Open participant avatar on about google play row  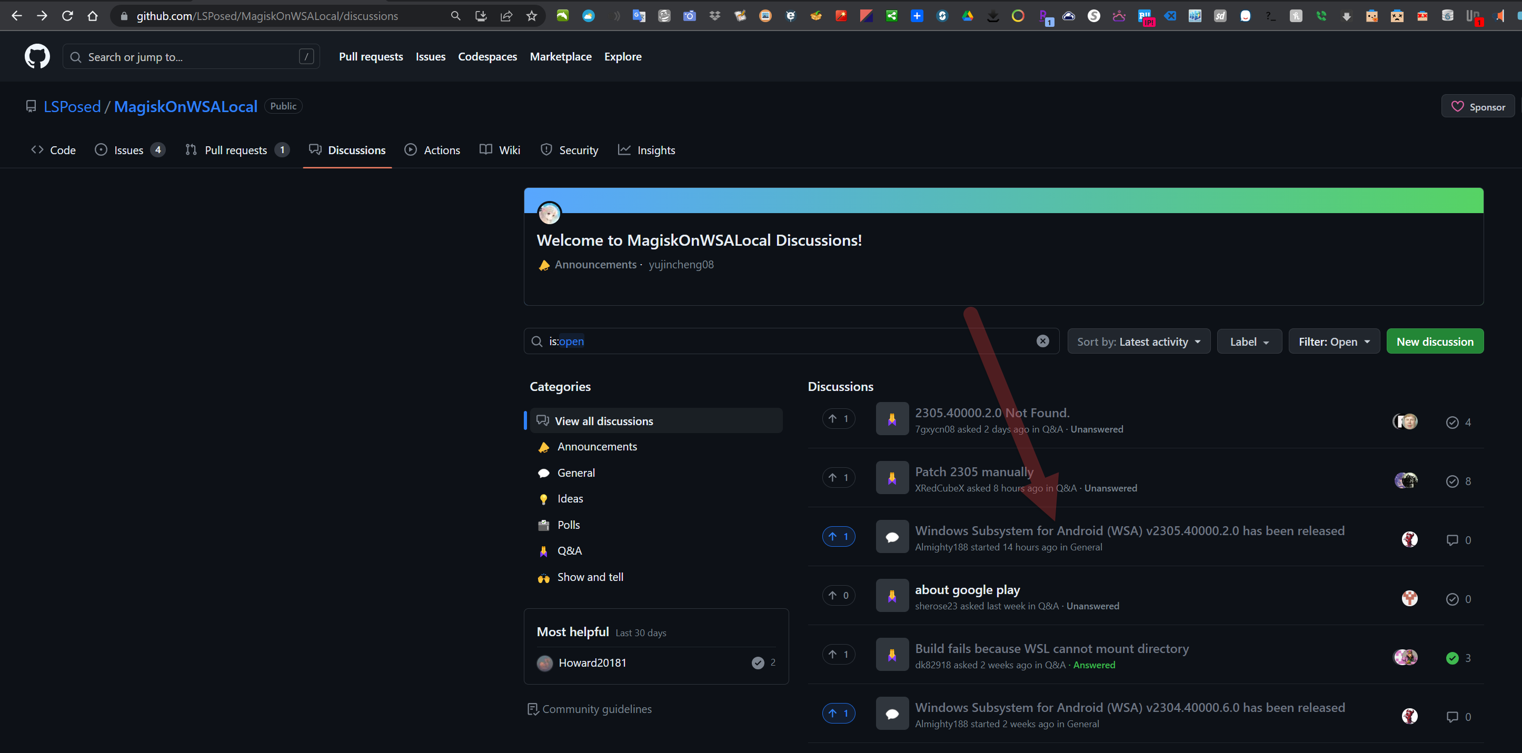click(x=1410, y=598)
